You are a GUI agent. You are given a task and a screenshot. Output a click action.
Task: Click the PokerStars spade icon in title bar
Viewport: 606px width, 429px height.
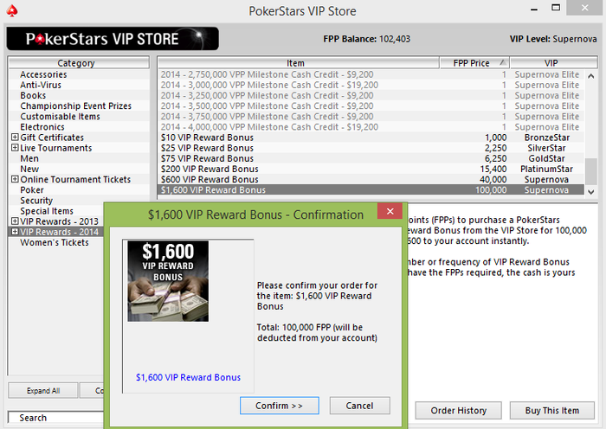[x=11, y=10]
